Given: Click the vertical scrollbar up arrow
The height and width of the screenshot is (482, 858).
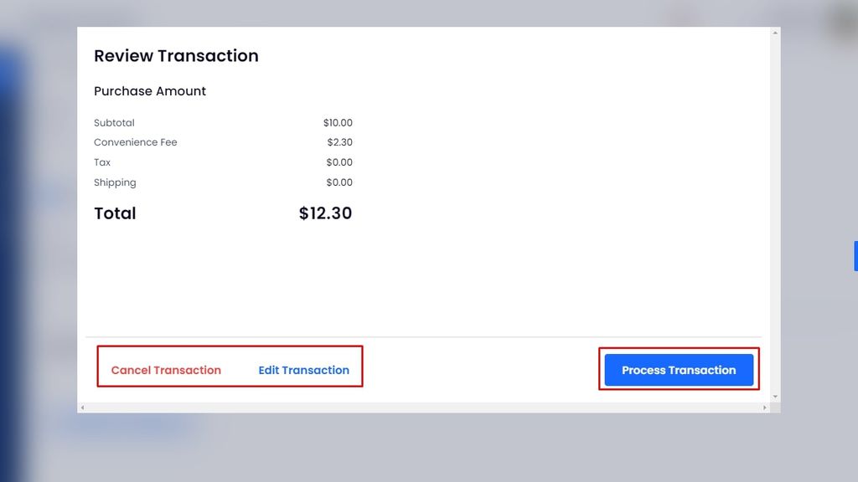Looking at the screenshot, I should 775,33.
